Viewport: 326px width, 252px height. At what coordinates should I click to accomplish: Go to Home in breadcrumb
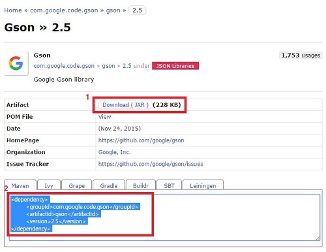[13, 10]
